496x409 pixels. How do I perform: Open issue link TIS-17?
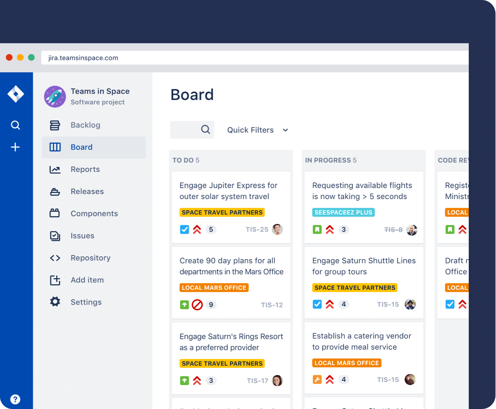click(258, 381)
